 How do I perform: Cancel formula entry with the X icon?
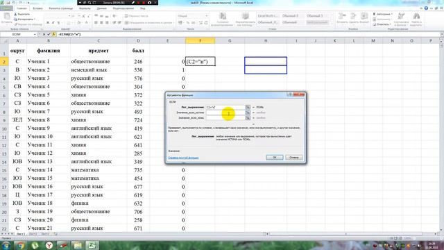pos(44,34)
